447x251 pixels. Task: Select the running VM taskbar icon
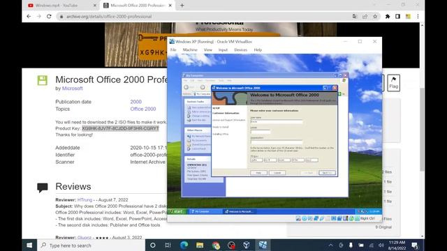pyautogui.click(x=263, y=245)
